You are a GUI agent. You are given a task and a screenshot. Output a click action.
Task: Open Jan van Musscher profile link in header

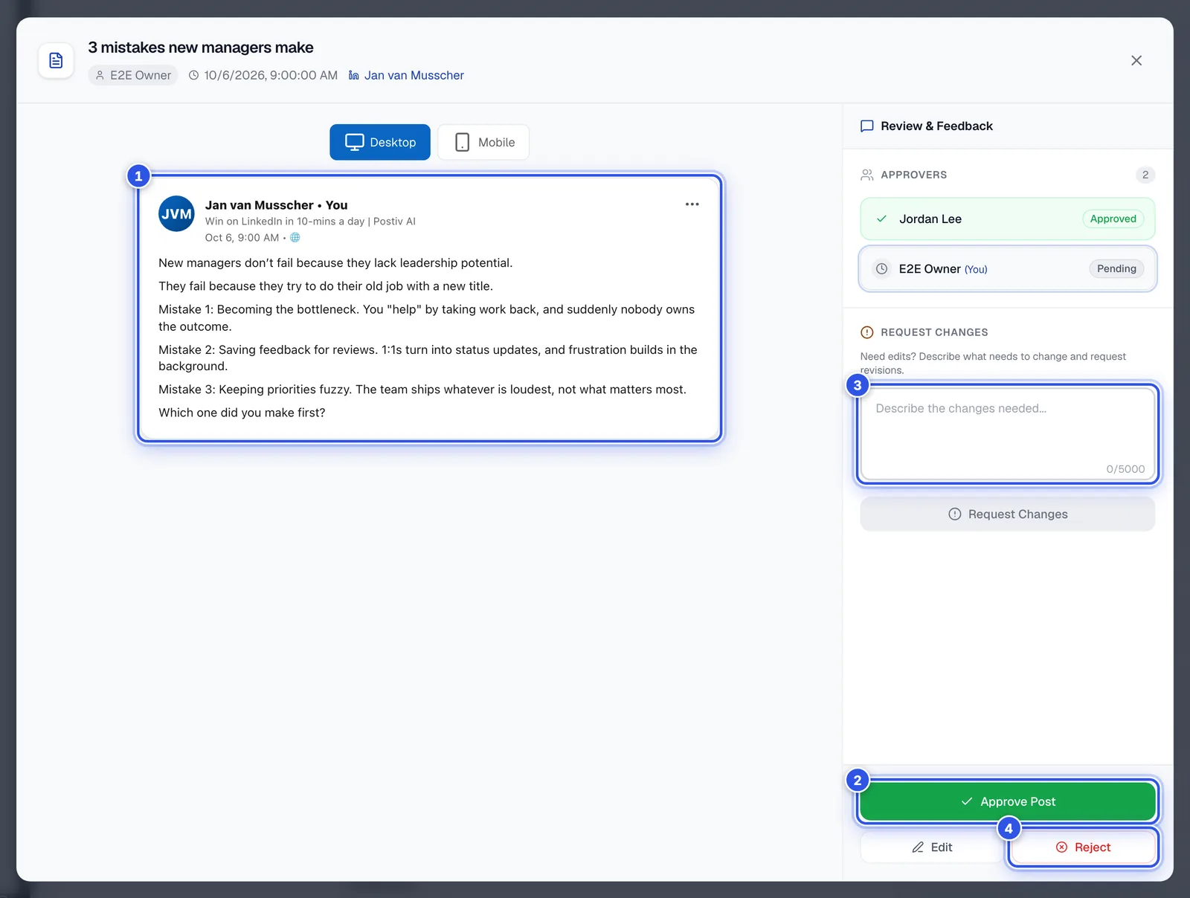click(x=414, y=76)
